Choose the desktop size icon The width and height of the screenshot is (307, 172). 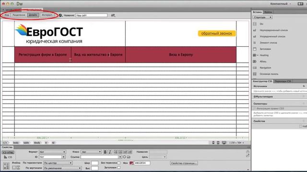pyautogui.click(x=224, y=143)
